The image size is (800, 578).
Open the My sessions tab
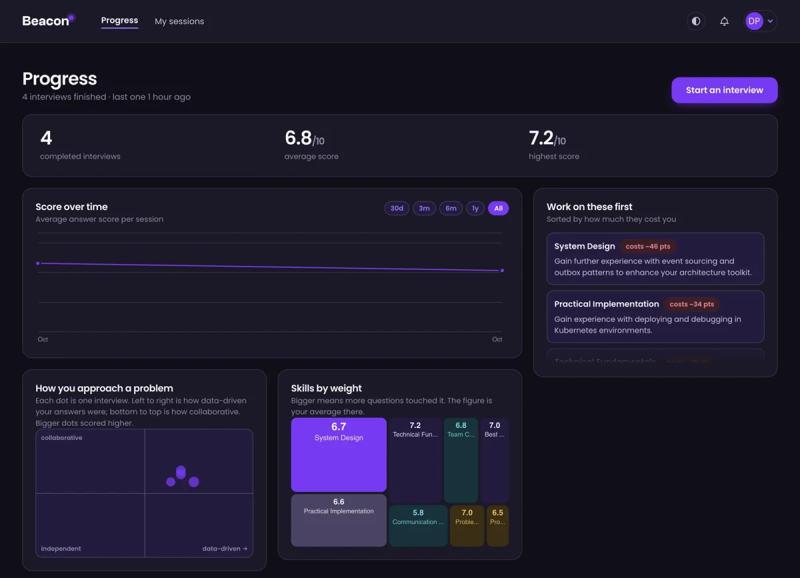179,21
